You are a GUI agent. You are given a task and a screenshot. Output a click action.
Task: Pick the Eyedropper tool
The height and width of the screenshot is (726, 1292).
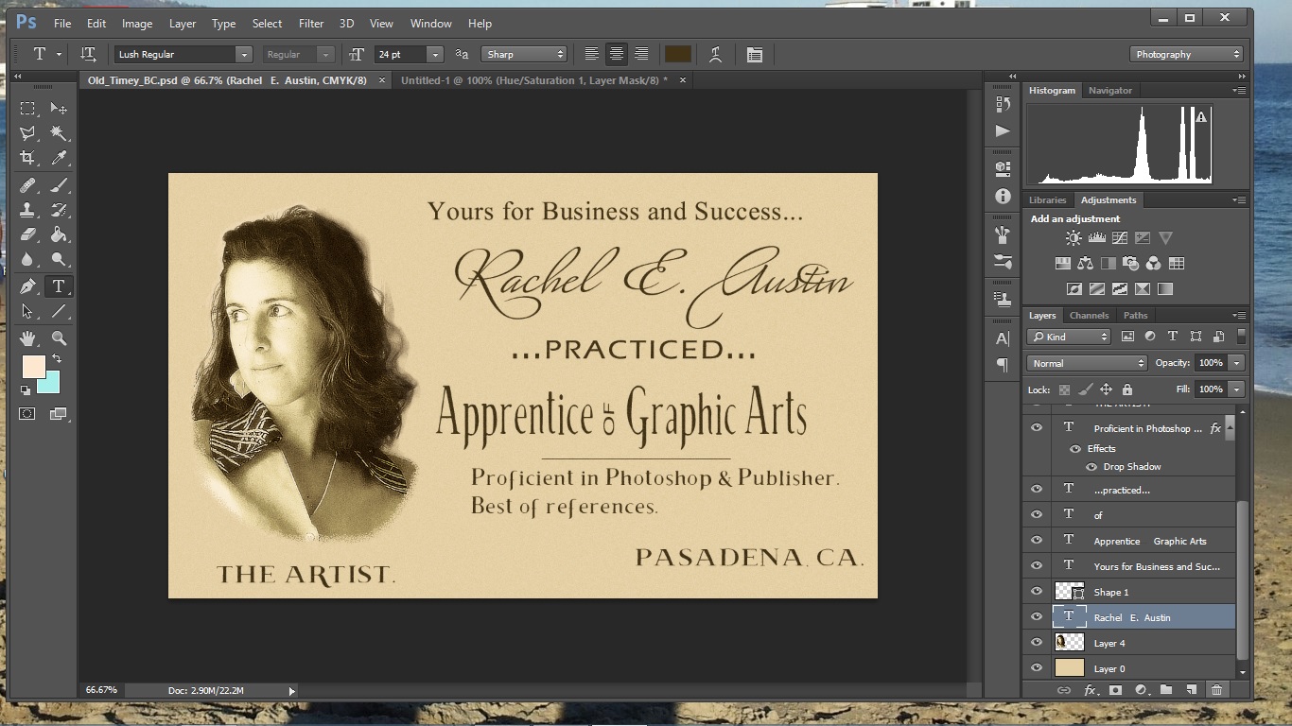click(59, 158)
